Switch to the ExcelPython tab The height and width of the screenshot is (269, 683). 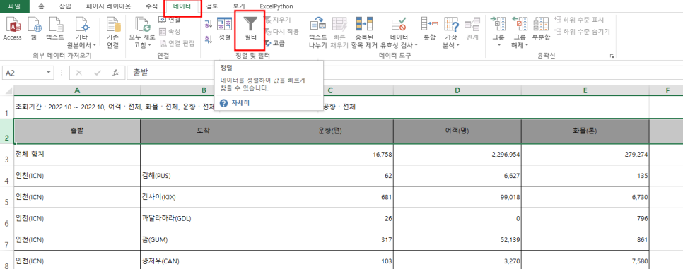[x=276, y=6]
